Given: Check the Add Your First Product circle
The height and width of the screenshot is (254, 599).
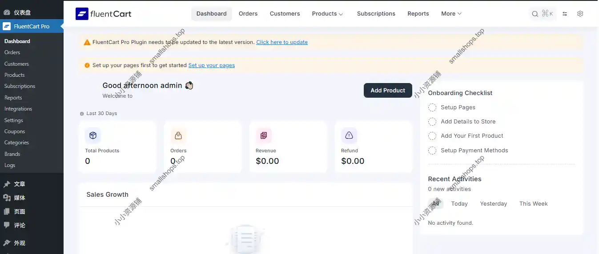Looking at the screenshot, I should [x=432, y=136].
